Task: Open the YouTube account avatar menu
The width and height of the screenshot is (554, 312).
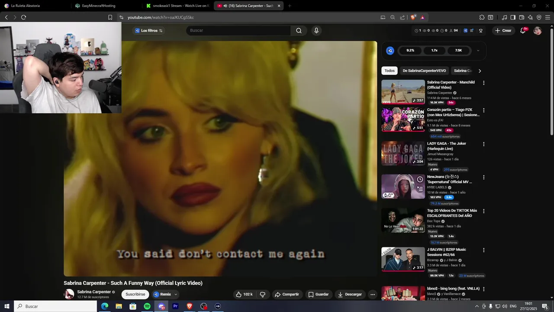Action: click(x=538, y=30)
